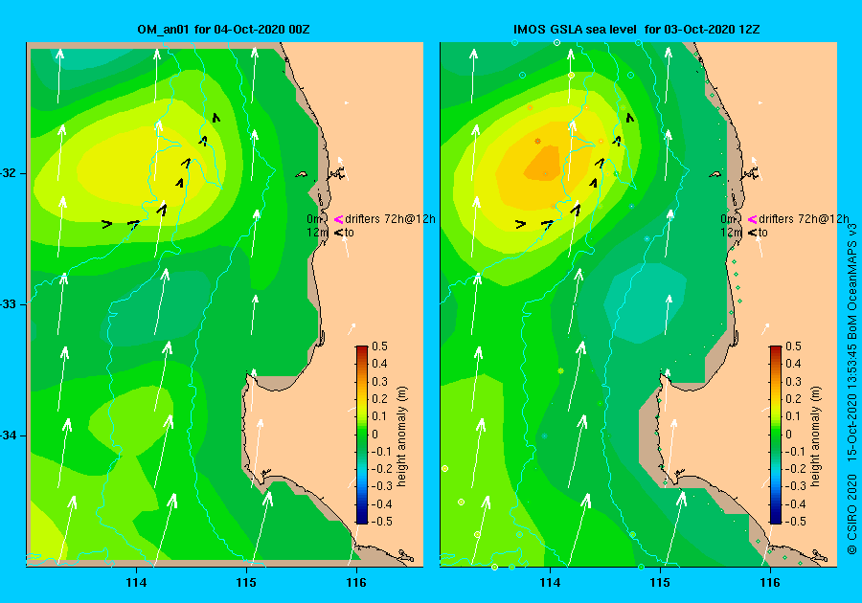Click the 'height anomaly (m)' label in the OM_an01 map

(x=402, y=436)
